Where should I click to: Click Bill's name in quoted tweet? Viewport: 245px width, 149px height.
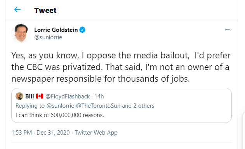tap(30, 96)
